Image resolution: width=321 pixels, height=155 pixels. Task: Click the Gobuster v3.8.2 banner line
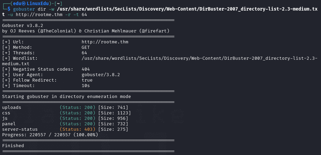(23, 26)
